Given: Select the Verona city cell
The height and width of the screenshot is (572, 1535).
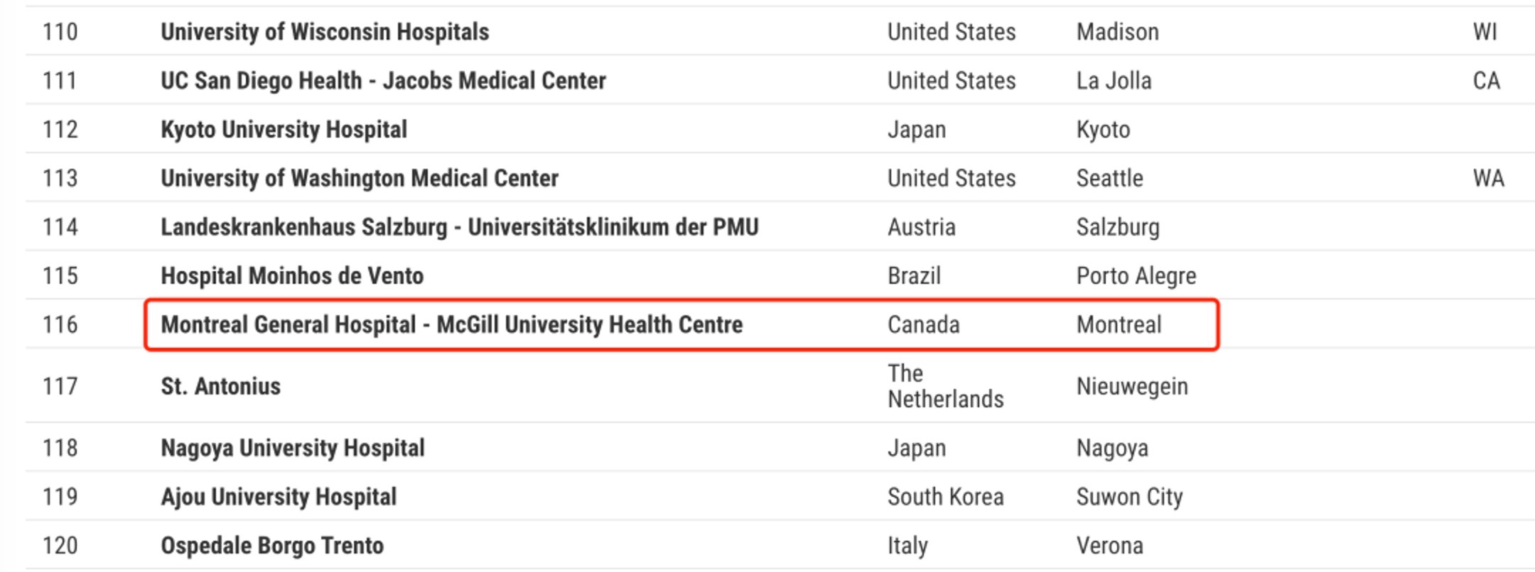Looking at the screenshot, I should 1110,546.
